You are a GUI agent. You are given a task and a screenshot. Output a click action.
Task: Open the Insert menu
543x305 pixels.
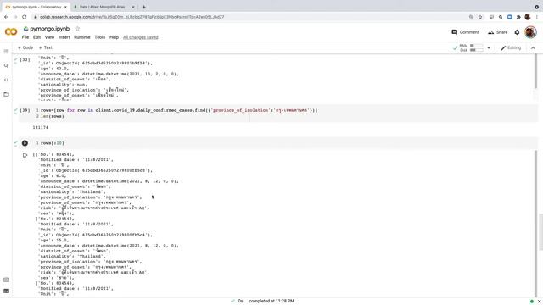(x=64, y=37)
